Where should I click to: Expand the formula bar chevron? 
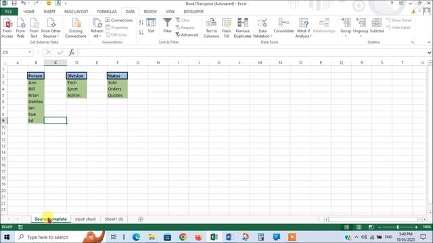429,53
